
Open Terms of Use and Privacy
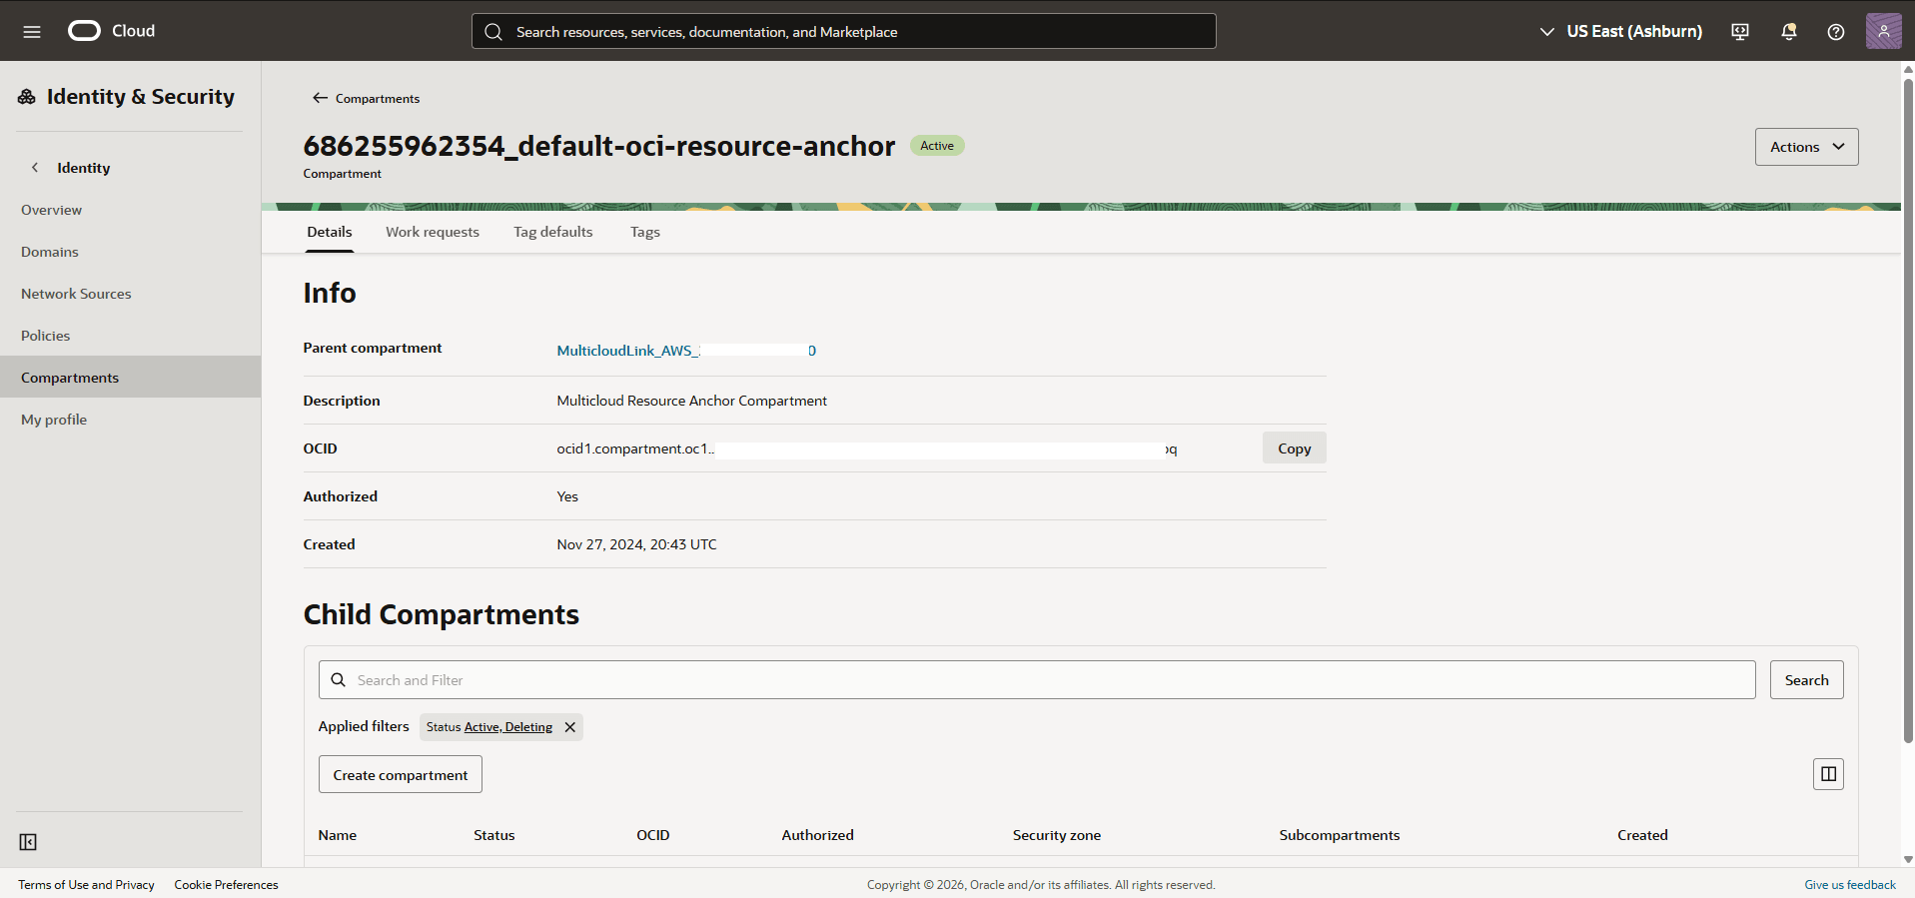86,885
